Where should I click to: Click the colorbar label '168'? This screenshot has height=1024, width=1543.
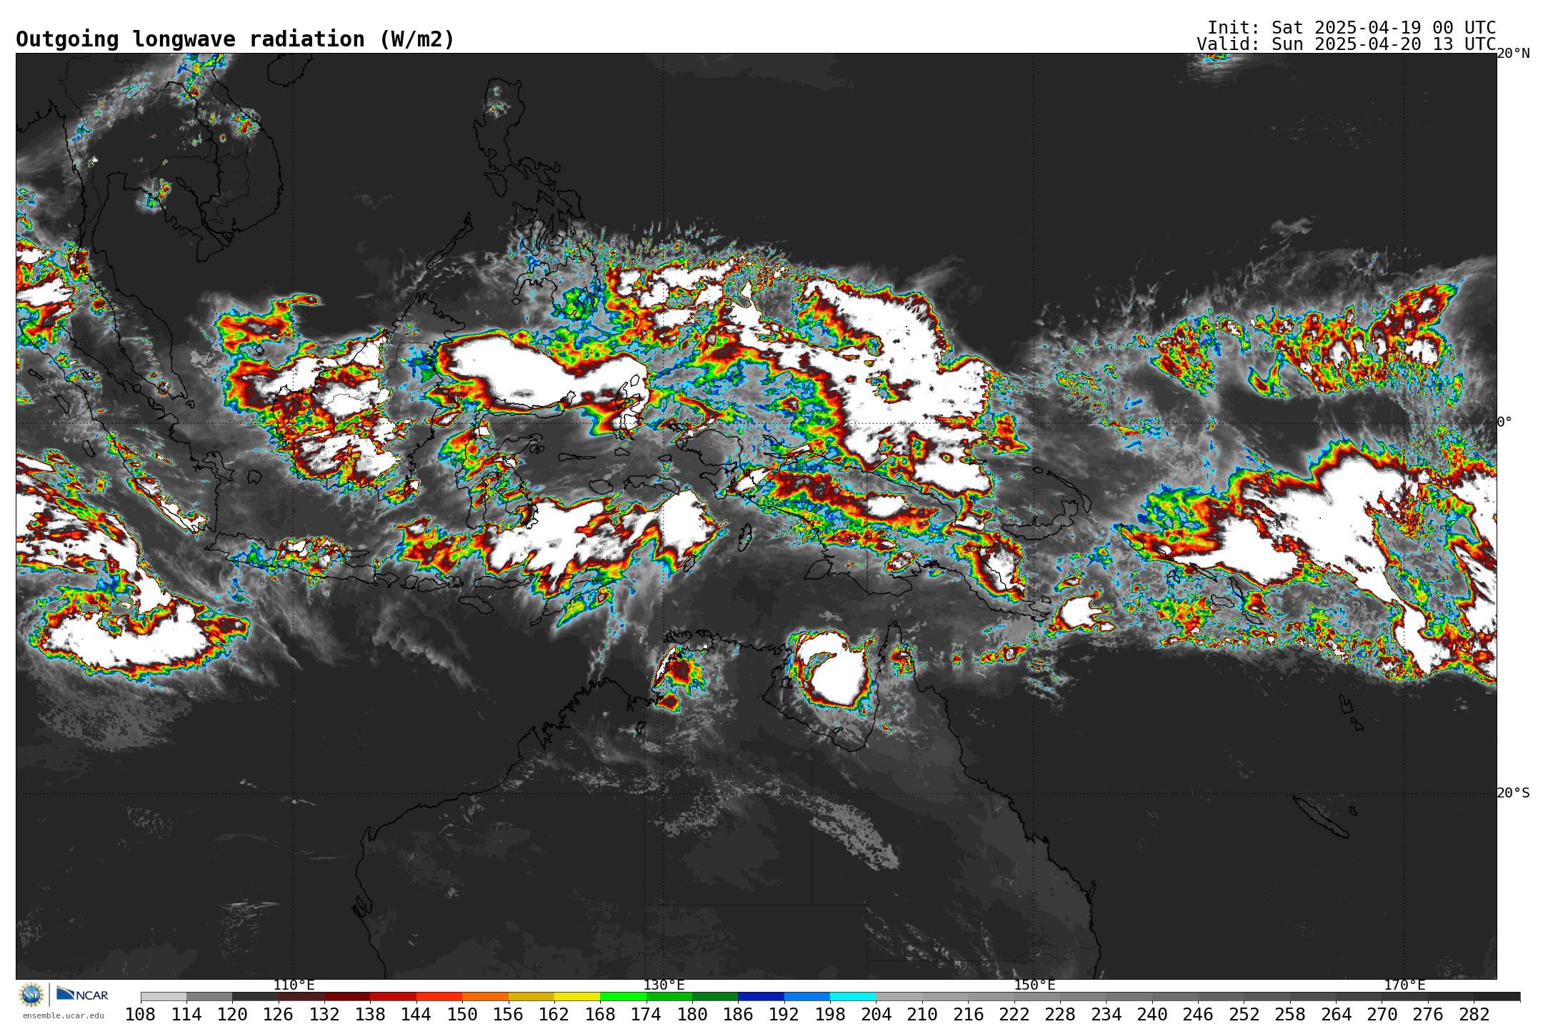tap(600, 1014)
